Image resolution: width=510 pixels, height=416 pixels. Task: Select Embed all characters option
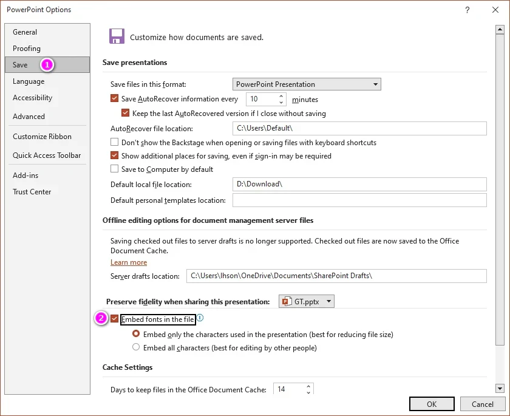click(137, 348)
